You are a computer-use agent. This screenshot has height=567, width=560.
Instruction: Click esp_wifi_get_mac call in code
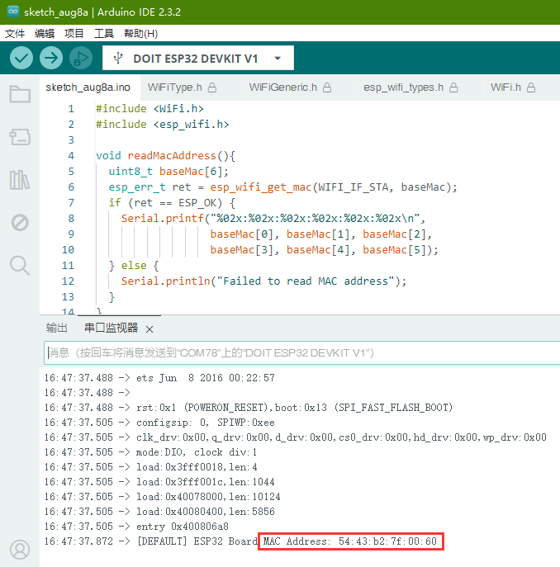[x=261, y=187]
